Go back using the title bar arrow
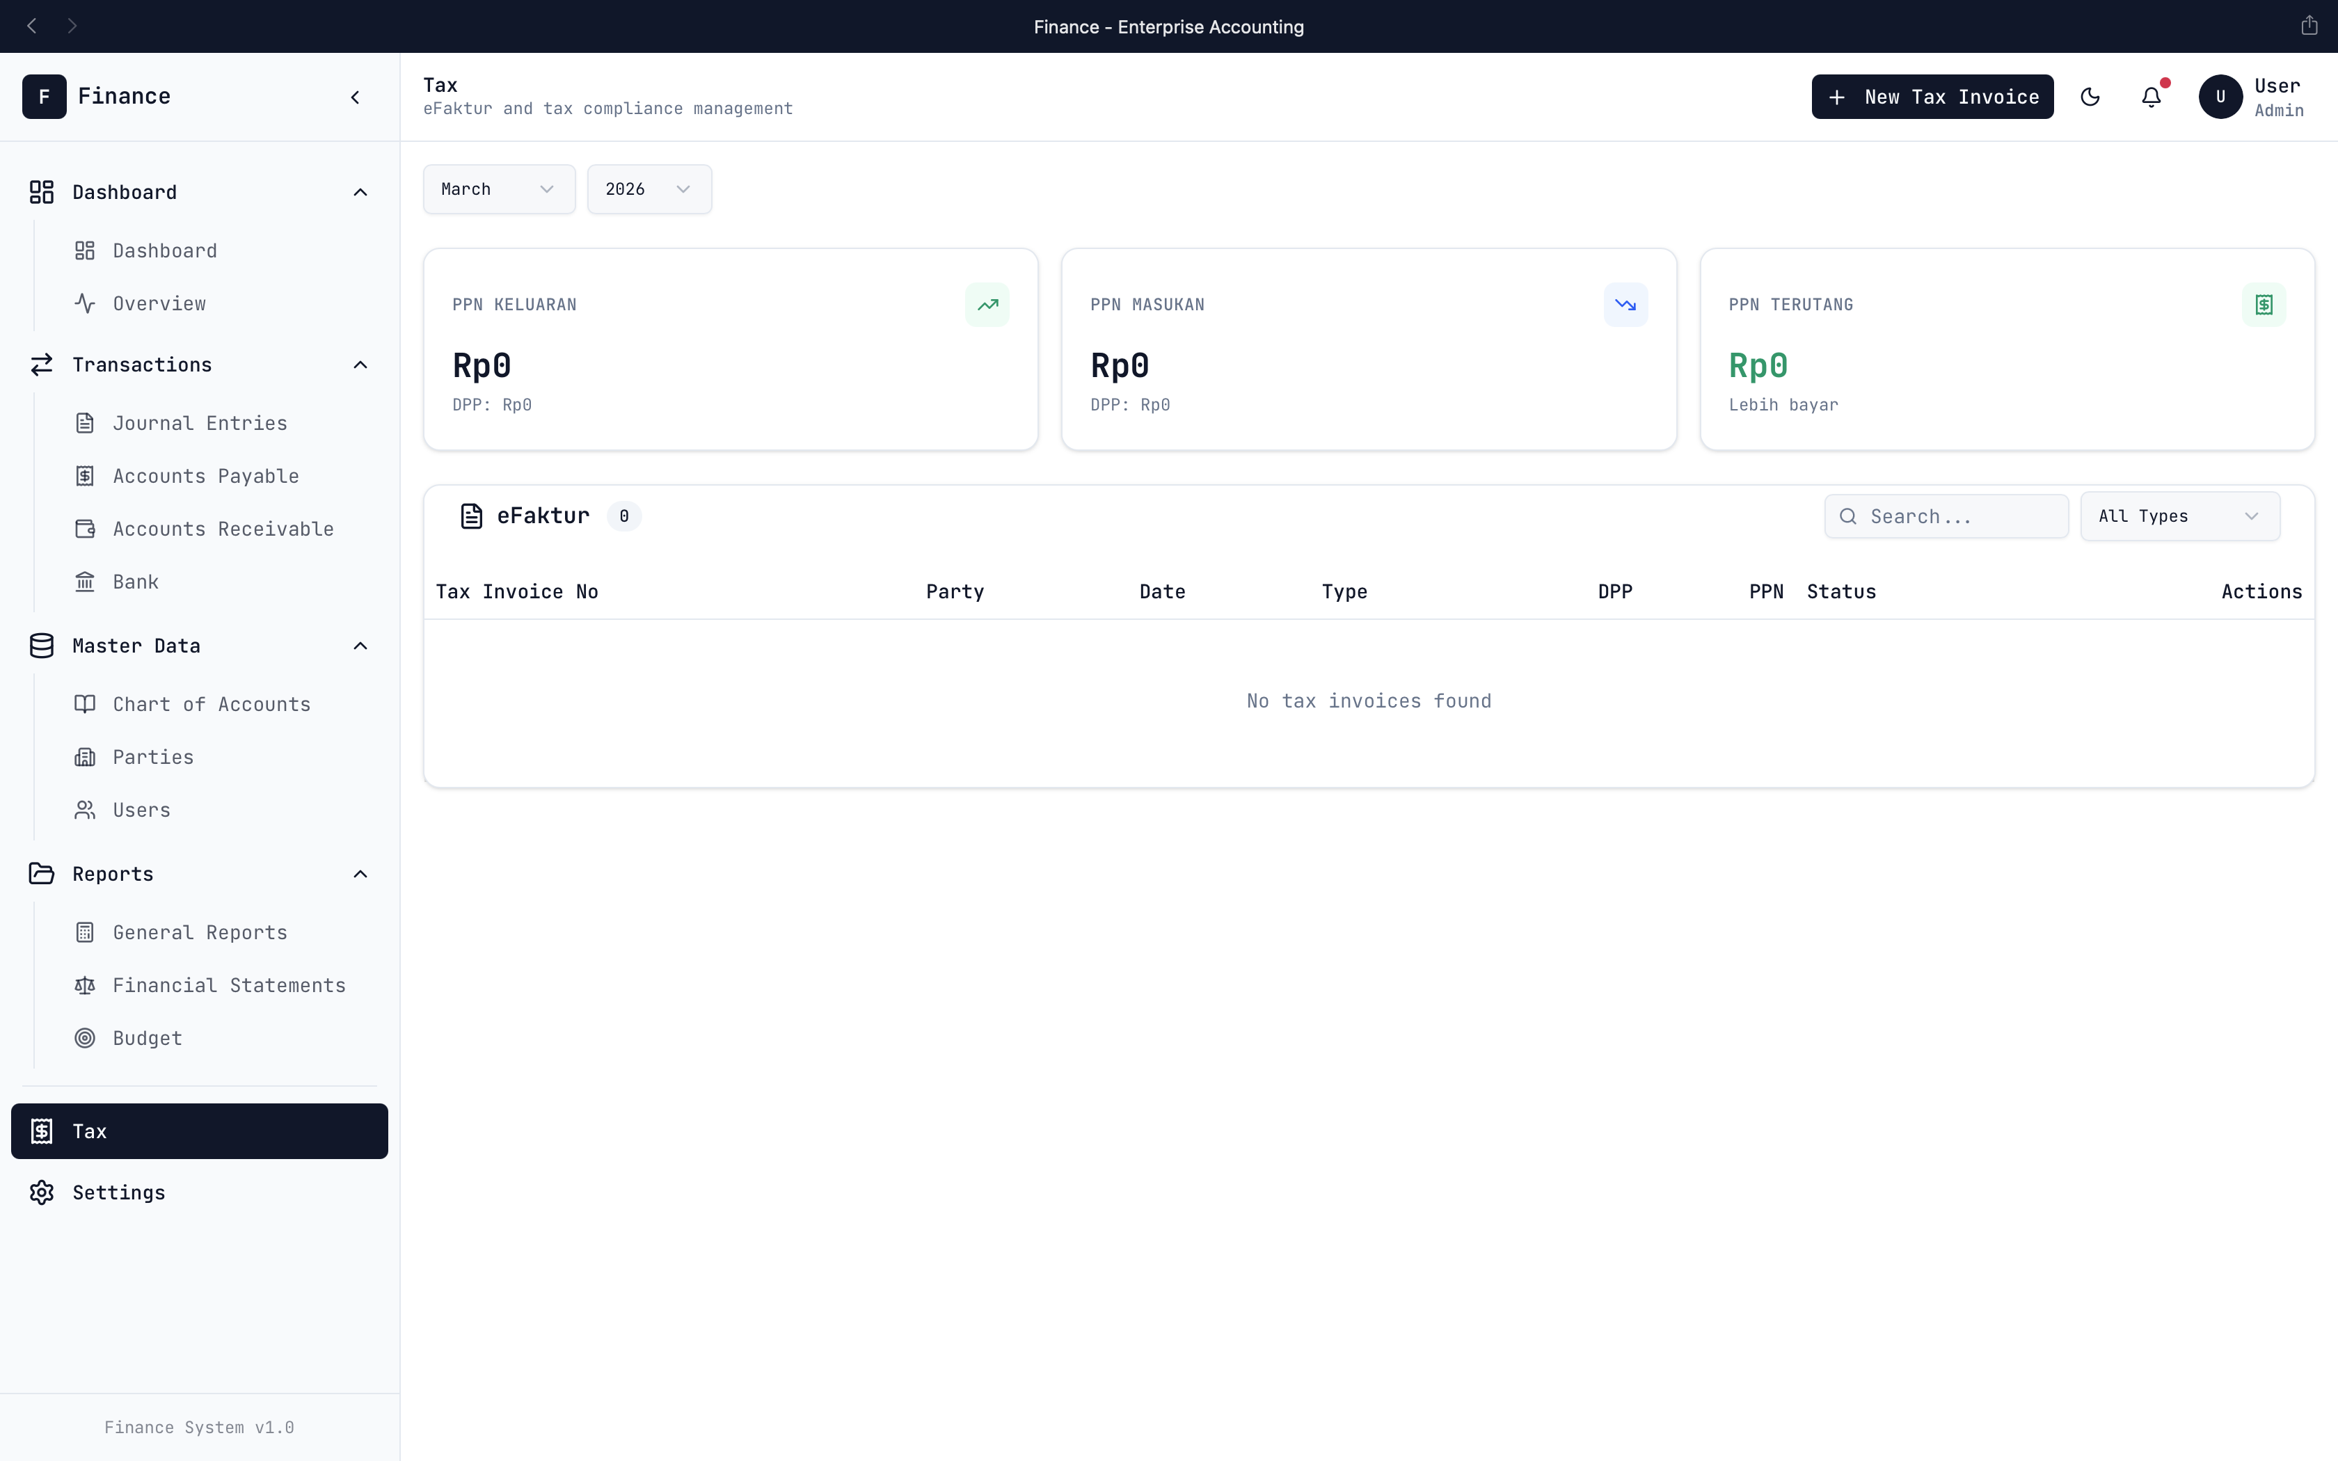This screenshot has width=2338, height=1461. pyautogui.click(x=32, y=26)
